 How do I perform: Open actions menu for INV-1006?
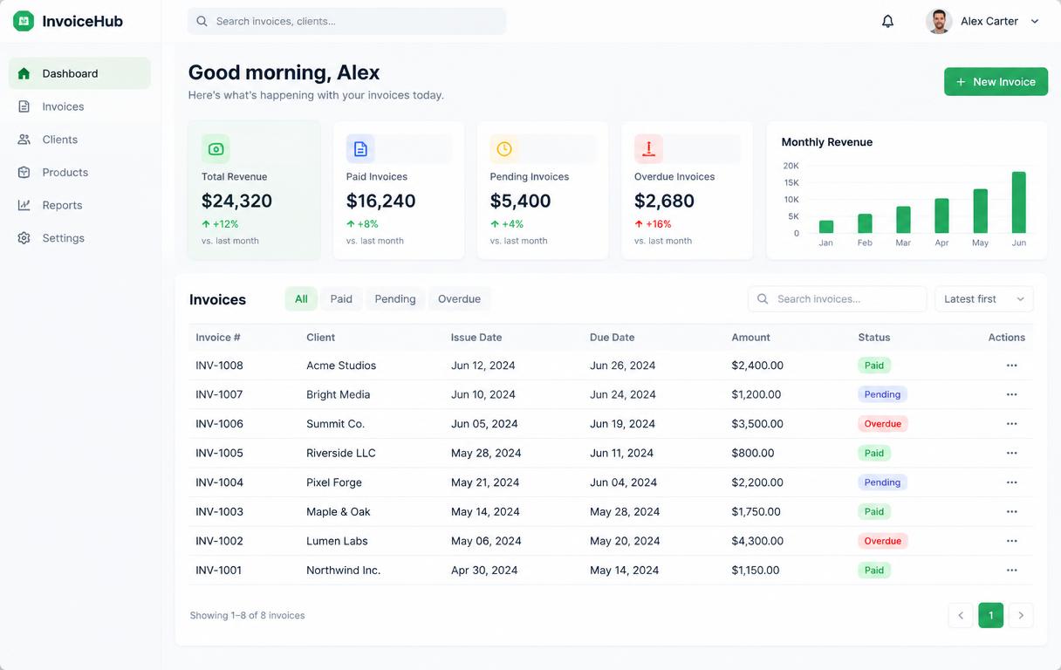1012,424
